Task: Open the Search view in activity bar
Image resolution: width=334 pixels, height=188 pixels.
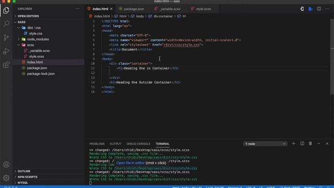Action: (x=6, y=23)
